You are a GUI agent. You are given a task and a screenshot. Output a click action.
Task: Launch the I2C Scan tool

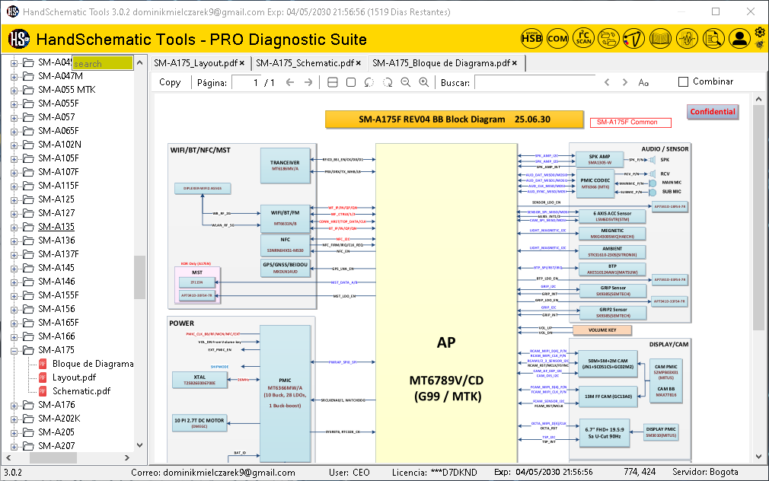click(584, 38)
